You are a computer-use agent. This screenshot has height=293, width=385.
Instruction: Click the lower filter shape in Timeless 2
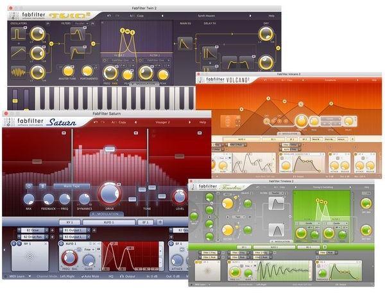(x=277, y=230)
